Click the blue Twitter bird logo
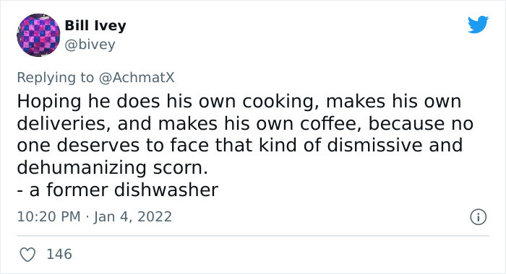The height and width of the screenshot is (274, 506). 478,25
